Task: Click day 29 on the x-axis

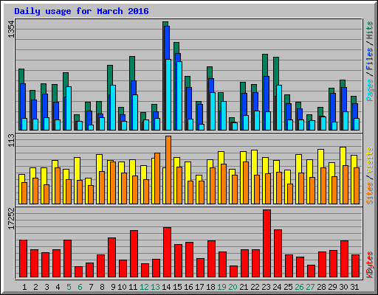Action: click(x=332, y=287)
